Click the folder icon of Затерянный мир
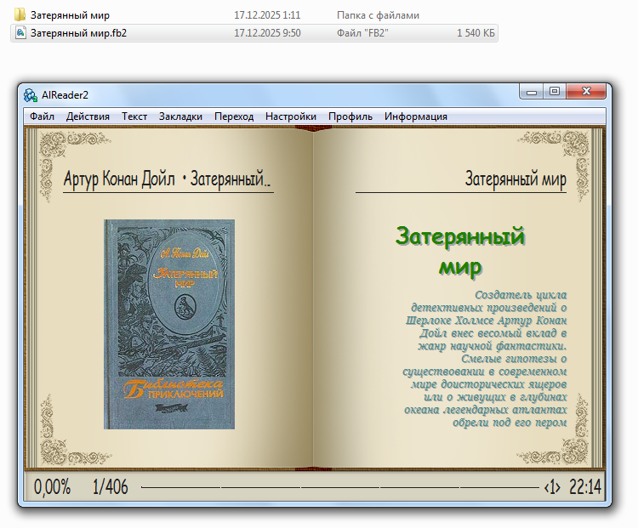Screen dimensions: 638x528 (x=20, y=15)
